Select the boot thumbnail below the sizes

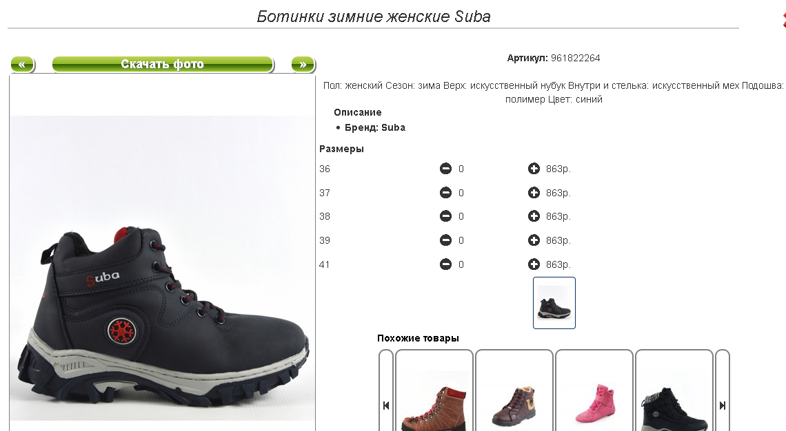click(554, 303)
